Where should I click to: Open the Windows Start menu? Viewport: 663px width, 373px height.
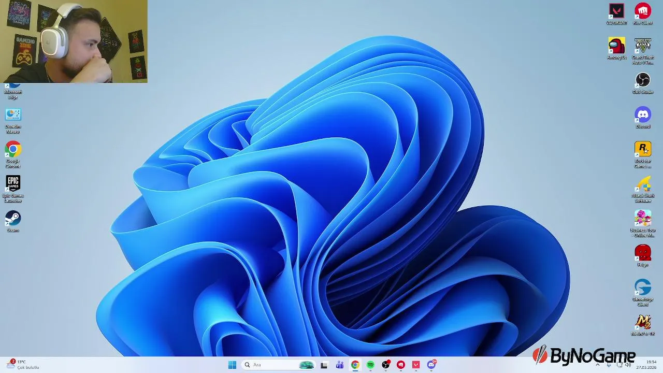(232, 365)
